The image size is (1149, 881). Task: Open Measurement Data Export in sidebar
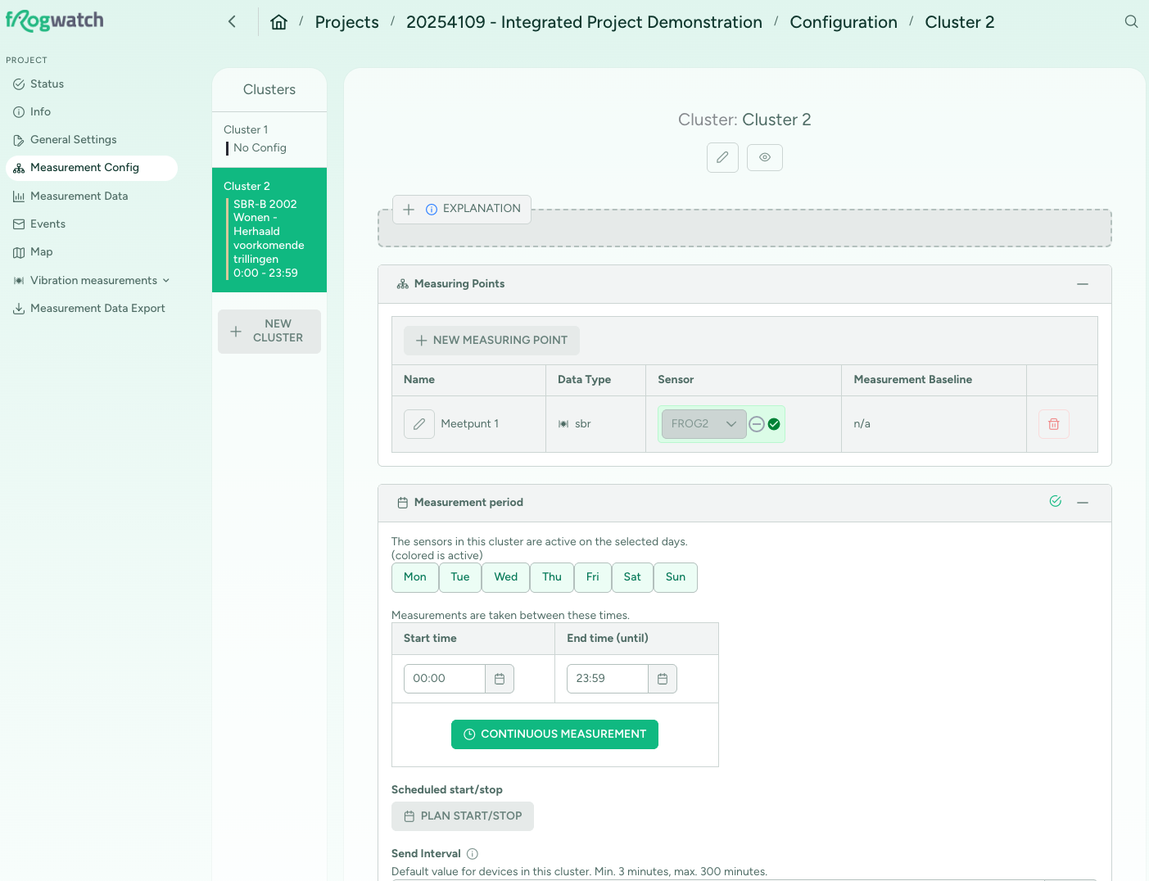click(x=92, y=309)
